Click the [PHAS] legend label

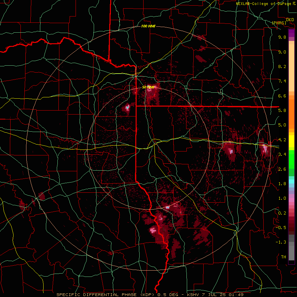click(x=279, y=23)
